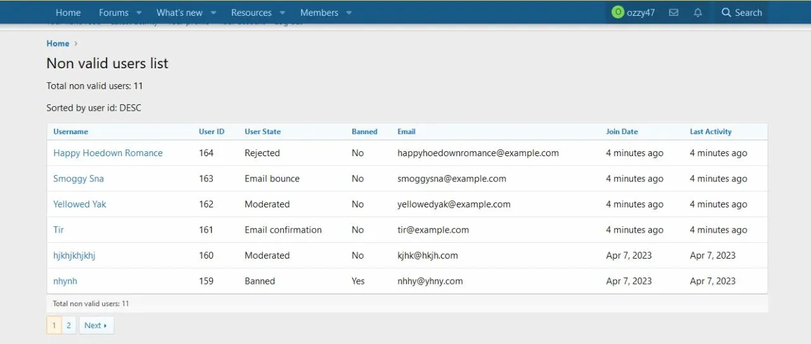Viewport: 811px width, 344px height.
Task: Expand the Forums dropdown arrow
Action: tap(139, 13)
